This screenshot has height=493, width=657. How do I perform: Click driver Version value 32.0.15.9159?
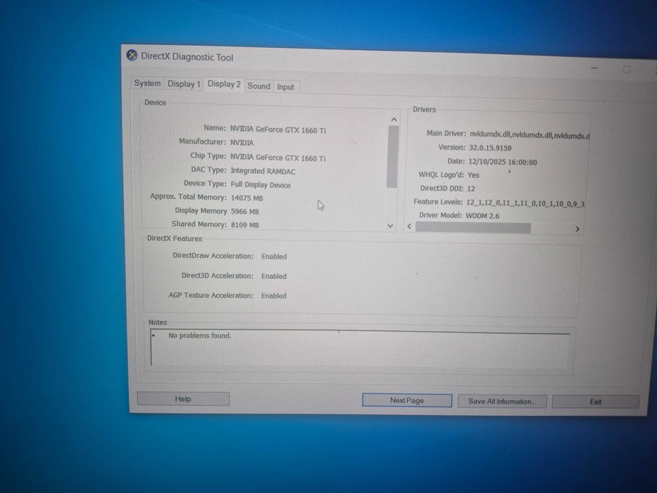[490, 148]
